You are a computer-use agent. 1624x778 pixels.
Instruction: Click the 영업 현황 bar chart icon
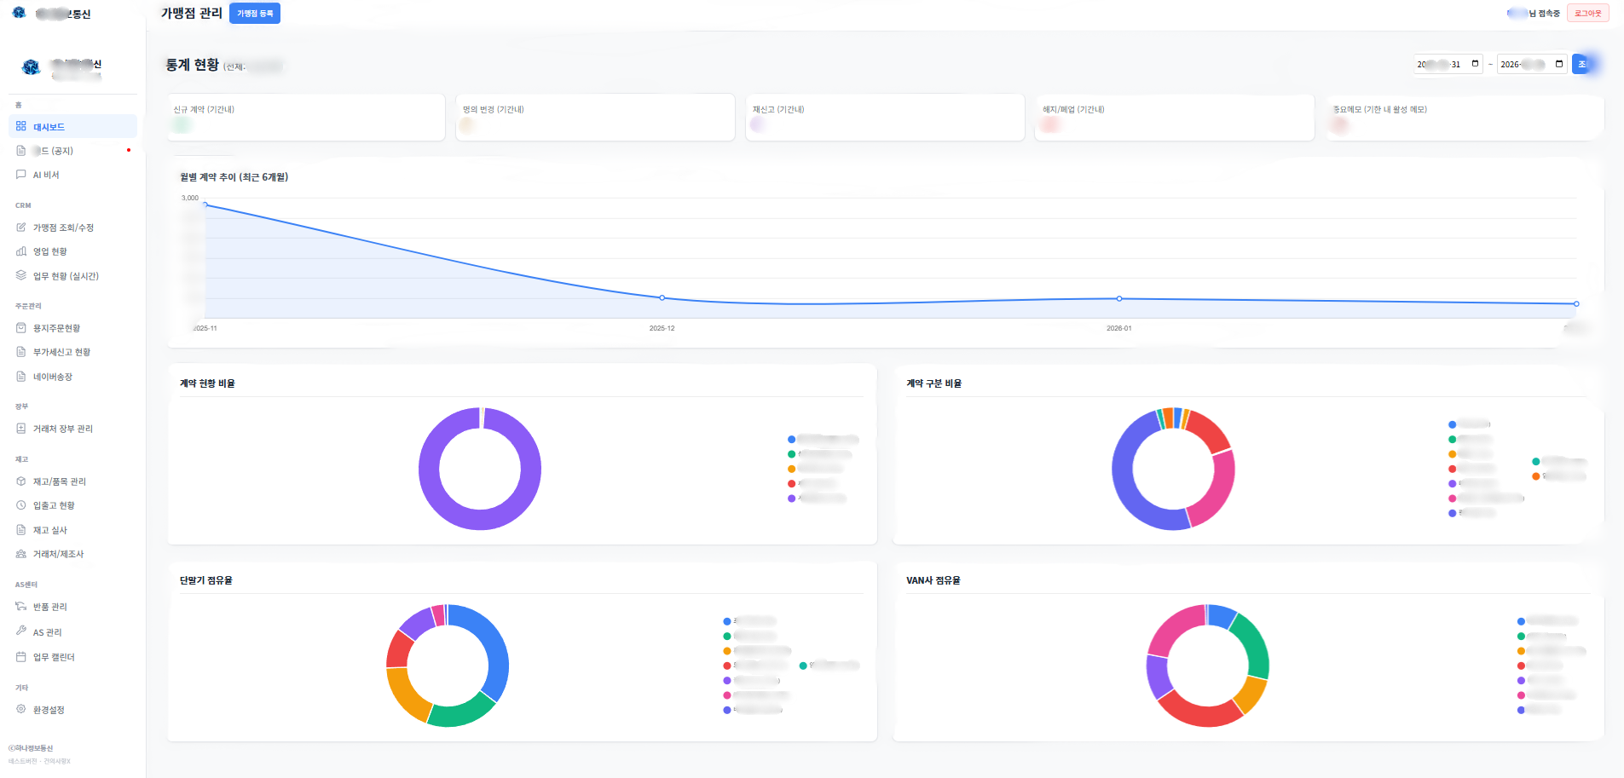point(21,251)
